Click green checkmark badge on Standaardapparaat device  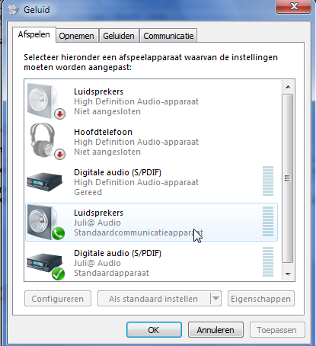point(58,274)
